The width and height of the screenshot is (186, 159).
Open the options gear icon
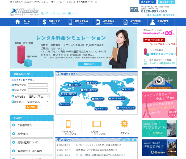tap(124, 124)
